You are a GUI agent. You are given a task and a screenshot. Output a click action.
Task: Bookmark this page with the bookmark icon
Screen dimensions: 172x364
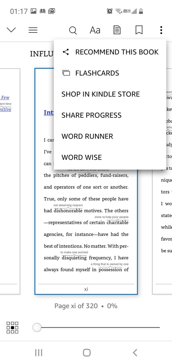pos(139,30)
